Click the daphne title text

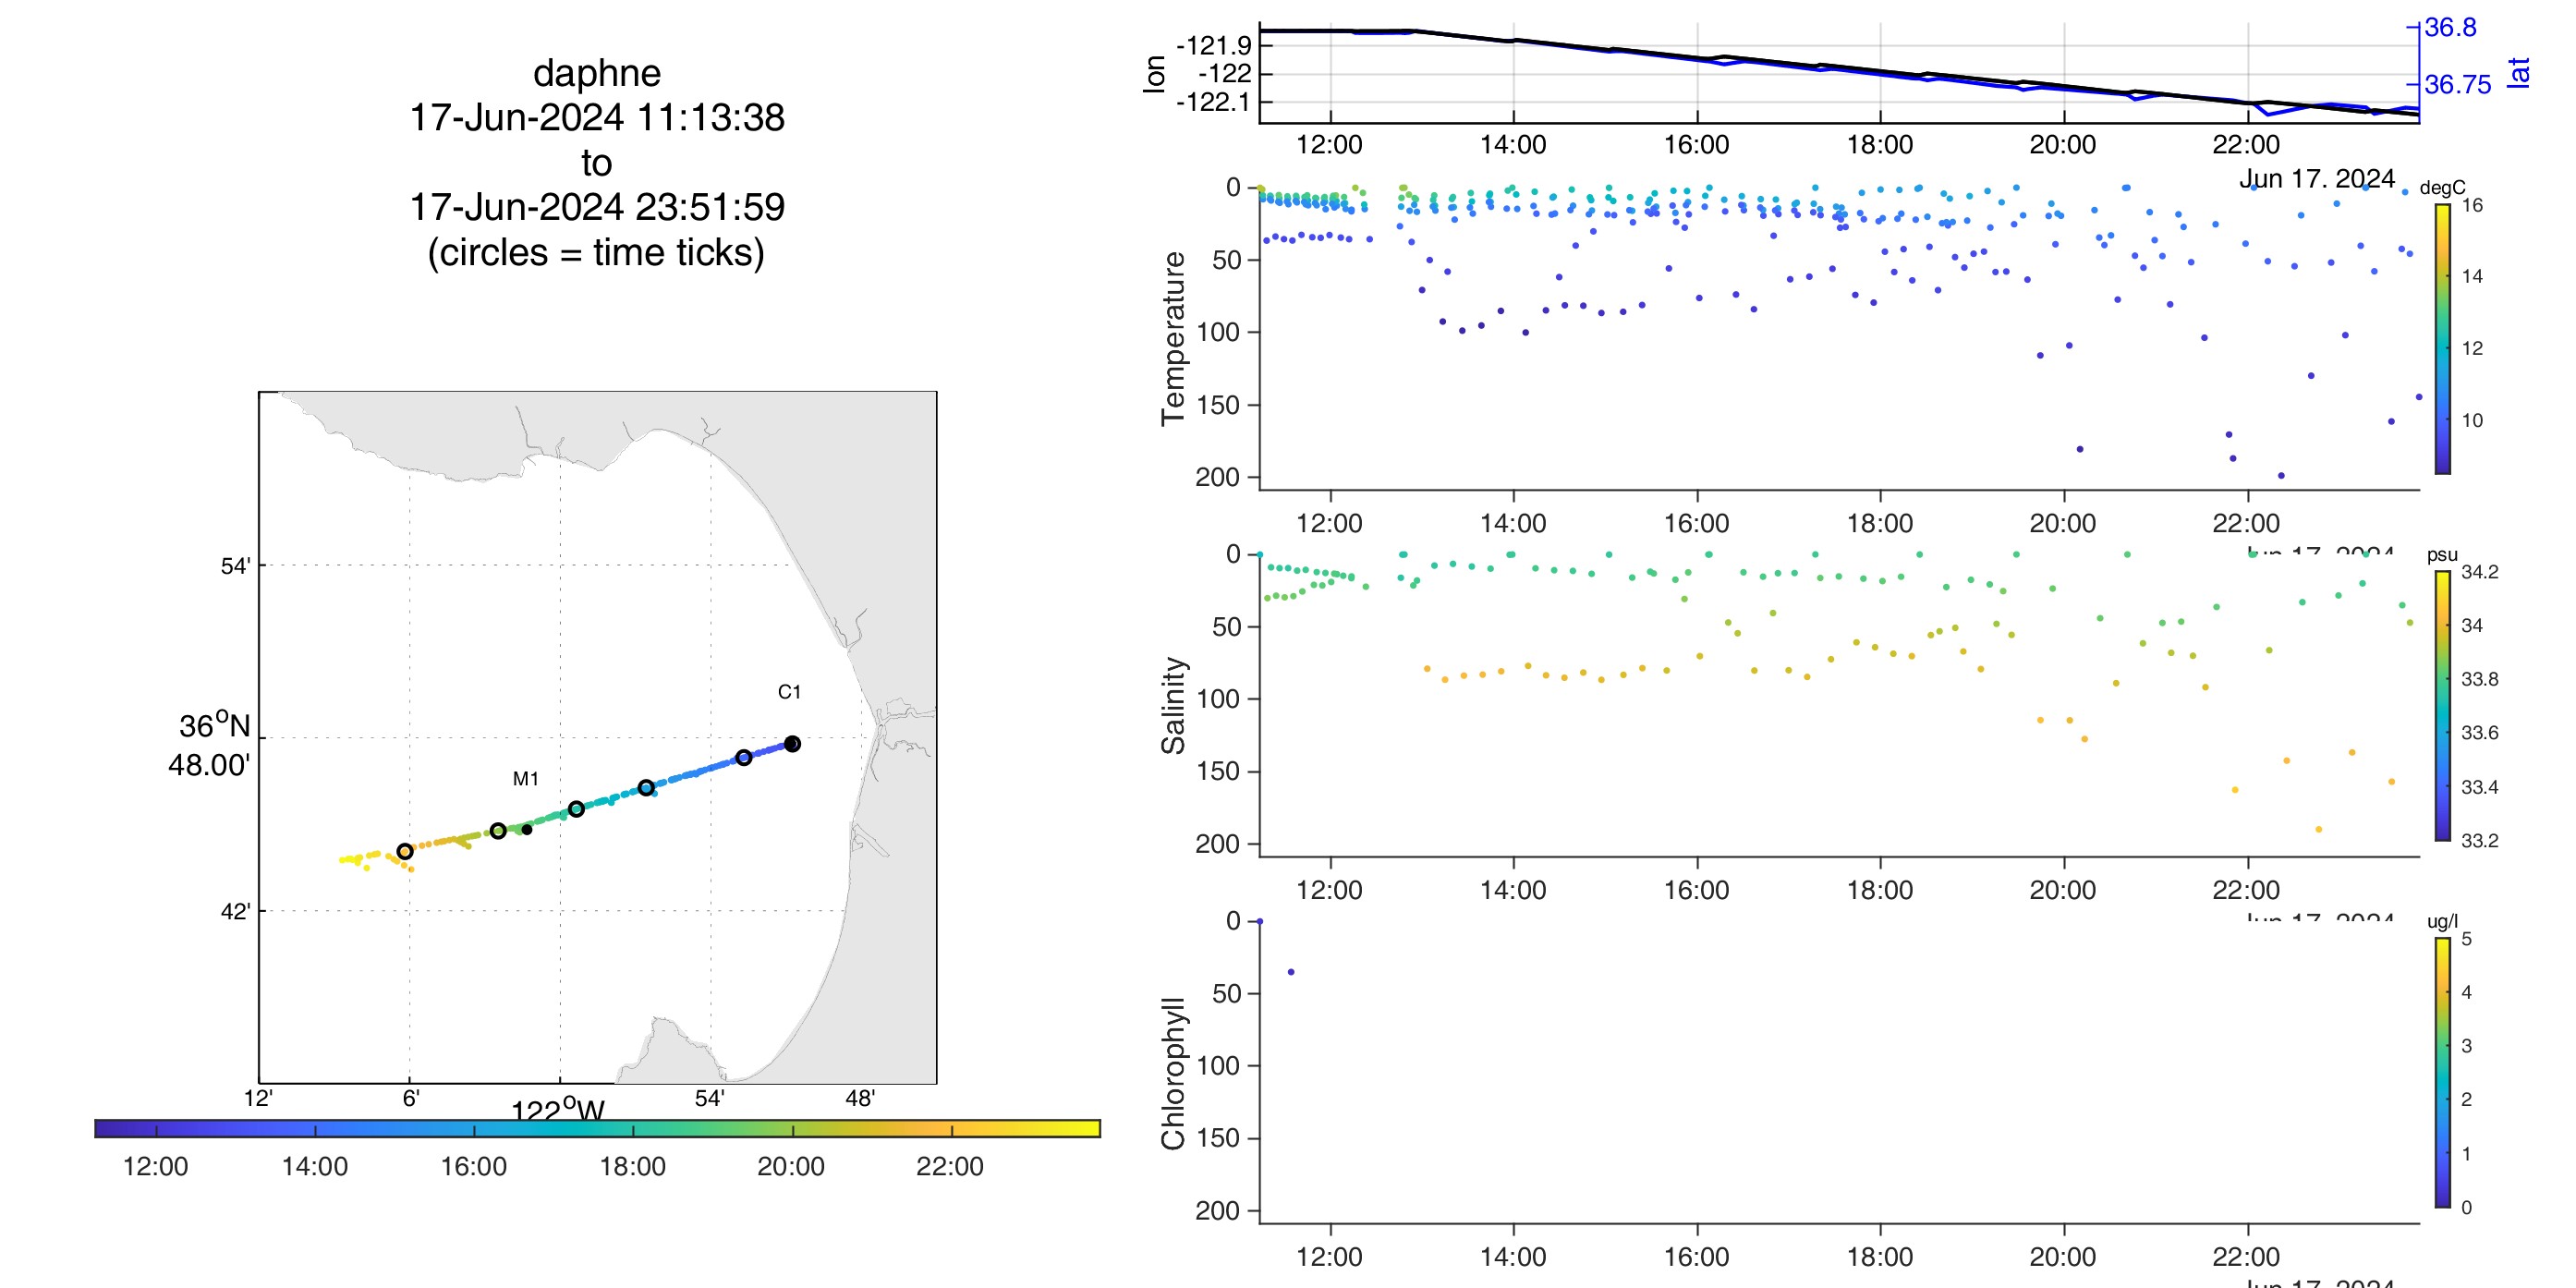point(597,73)
